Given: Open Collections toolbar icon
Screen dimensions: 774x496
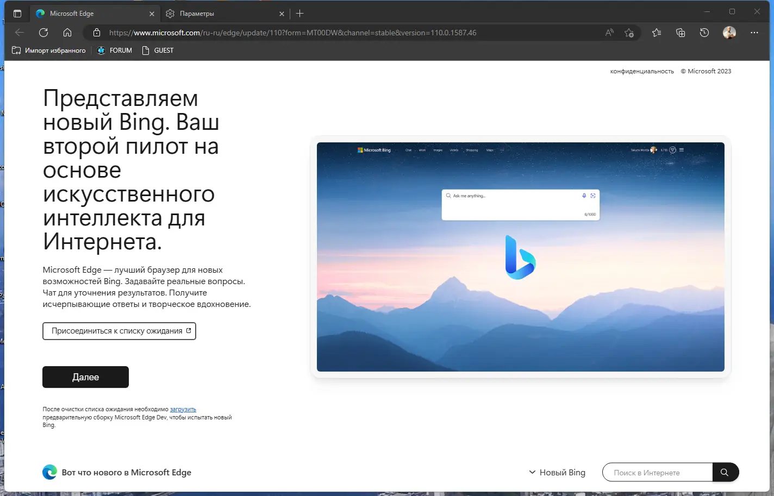Looking at the screenshot, I should tap(681, 33).
